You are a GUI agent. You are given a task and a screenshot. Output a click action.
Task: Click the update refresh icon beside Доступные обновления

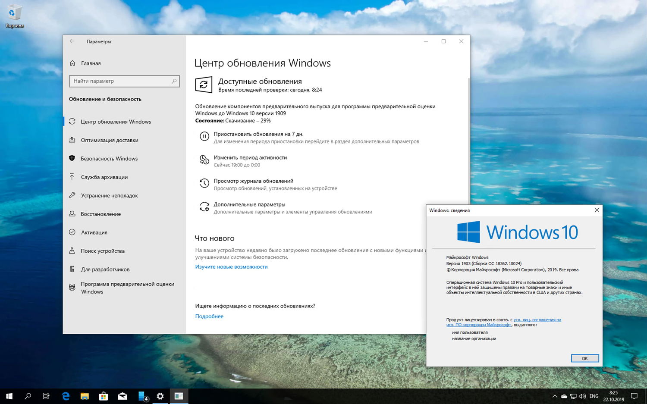204,85
